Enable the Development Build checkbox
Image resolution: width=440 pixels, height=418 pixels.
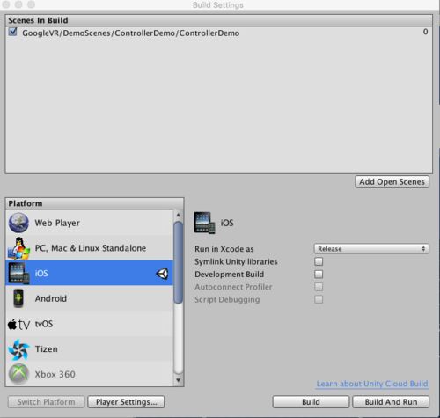coord(319,274)
